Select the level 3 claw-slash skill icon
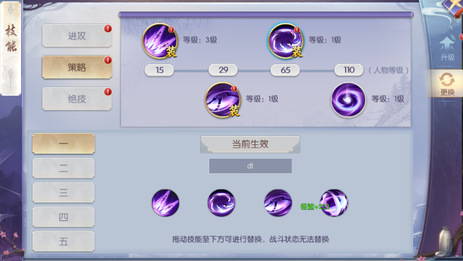 (x=160, y=41)
